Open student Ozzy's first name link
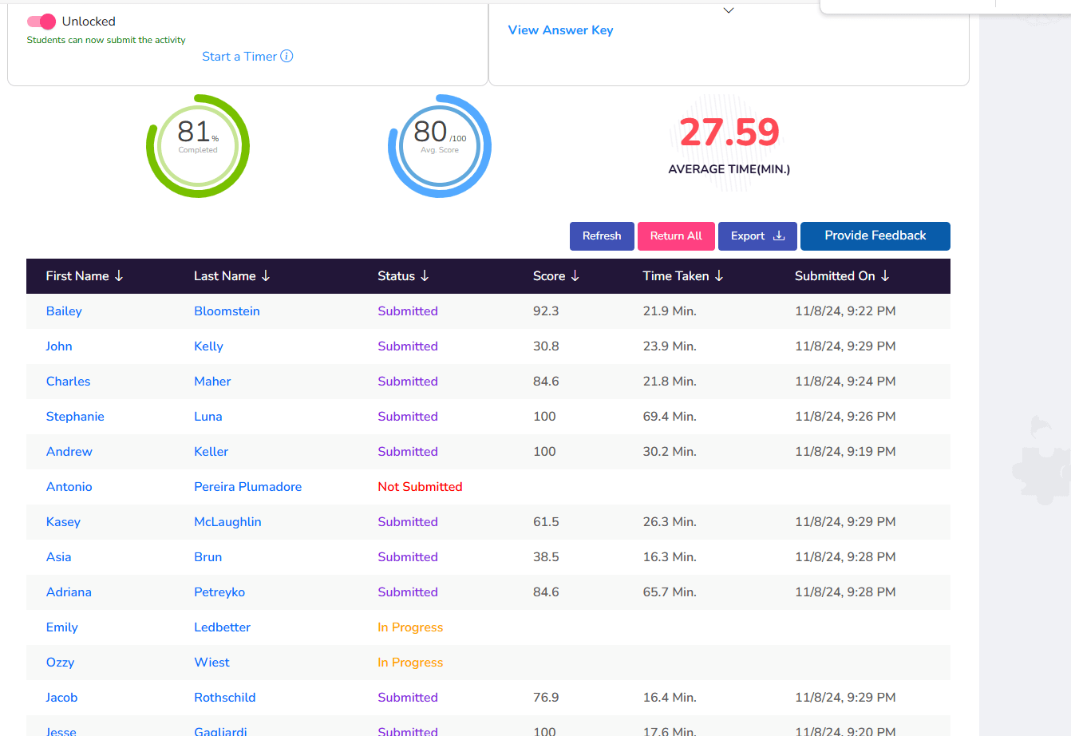The height and width of the screenshot is (736, 1071). tap(60, 663)
